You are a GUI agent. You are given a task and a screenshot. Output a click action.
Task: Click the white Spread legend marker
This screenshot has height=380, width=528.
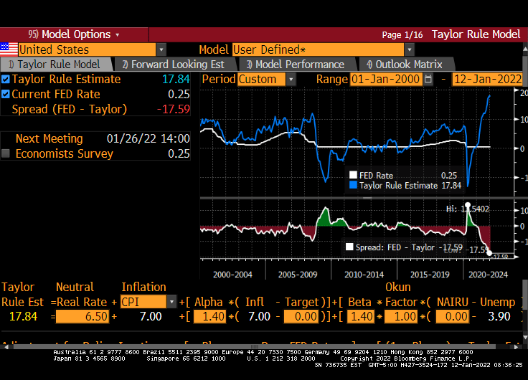pyautogui.click(x=349, y=247)
